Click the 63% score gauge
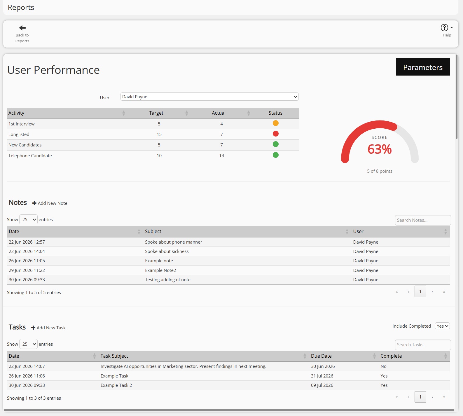This screenshot has height=416, width=463. [x=380, y=142]
